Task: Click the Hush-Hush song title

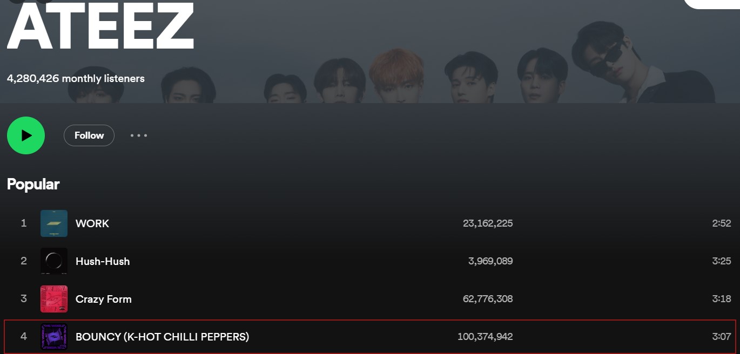Action: [x=103, y=261]
